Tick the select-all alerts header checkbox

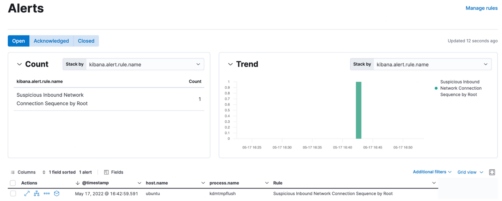pyautogui.click(x=13, y=183)
